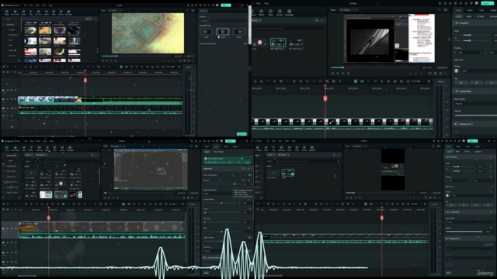Click Reset button in bottom-right properties panel
Viewport: 497px width, 279px height.
point(449,273)
